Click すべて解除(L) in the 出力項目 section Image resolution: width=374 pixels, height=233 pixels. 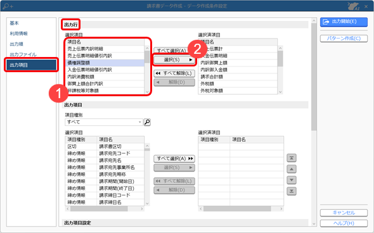click(x=174, y=181)
